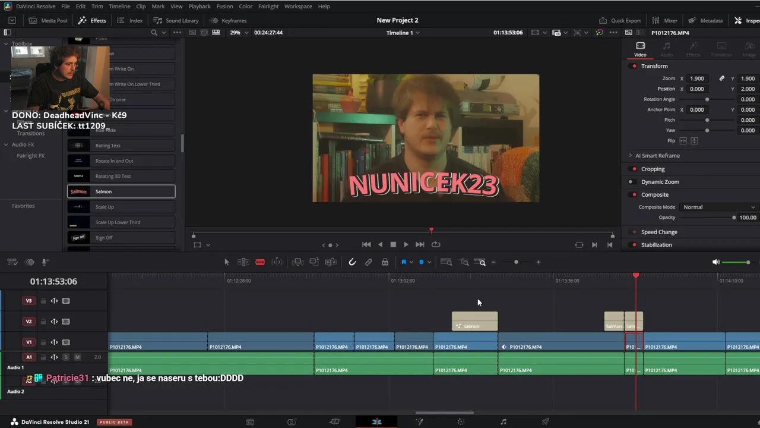Play forward in viewer transport
Viewport: 760px width, 428px height.
[x=406, y=244]
